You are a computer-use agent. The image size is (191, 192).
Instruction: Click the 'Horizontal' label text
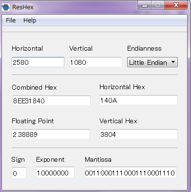tap(27, 48)
